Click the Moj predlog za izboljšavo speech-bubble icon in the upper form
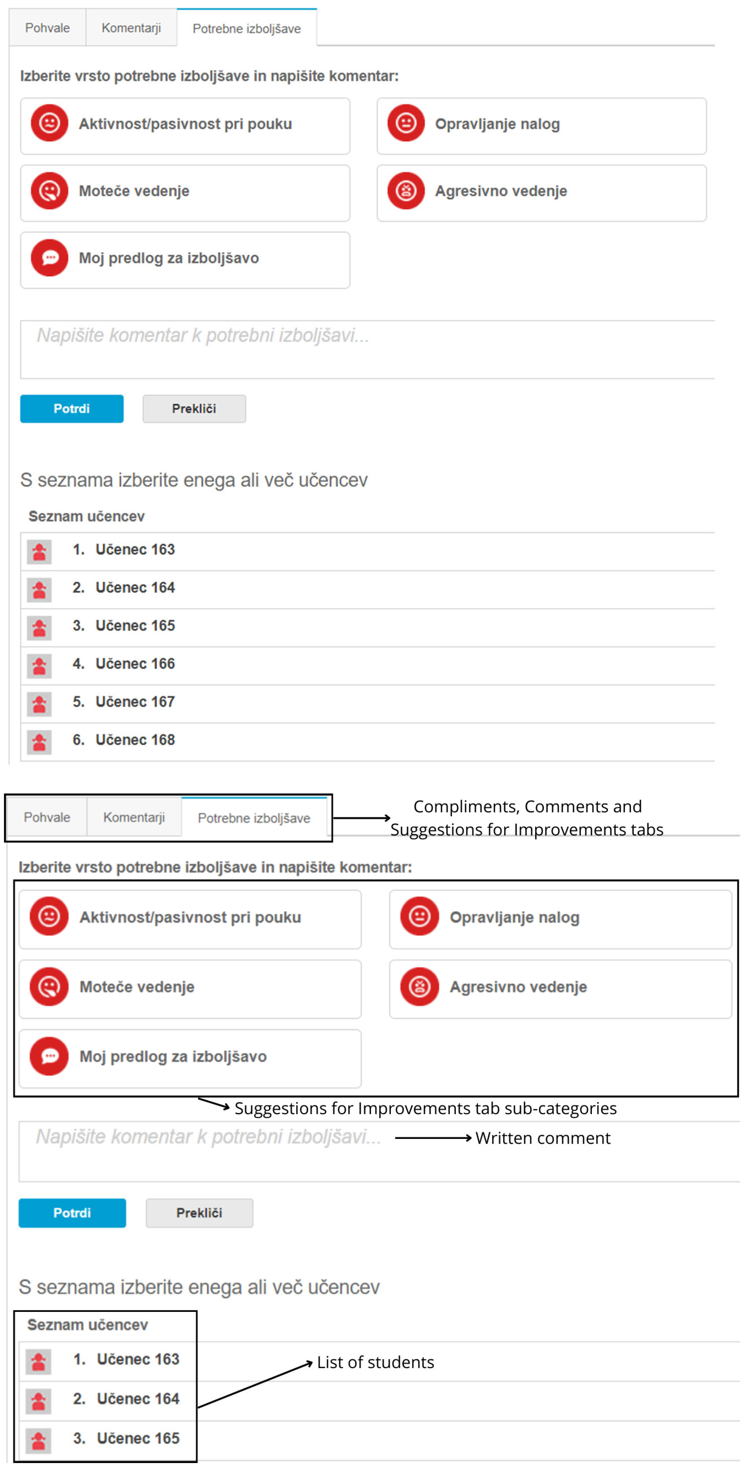Viewport: 747px width, 1469px height. pyautogui.click(x=50, y=258)
